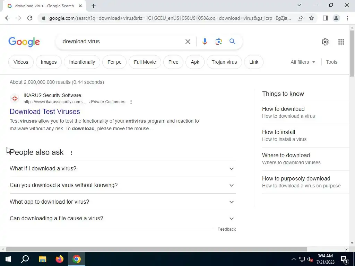Show hidden system tray icons
Image resolution: width=355 pixels, height=266 pixels.
(x=293, y=259)
